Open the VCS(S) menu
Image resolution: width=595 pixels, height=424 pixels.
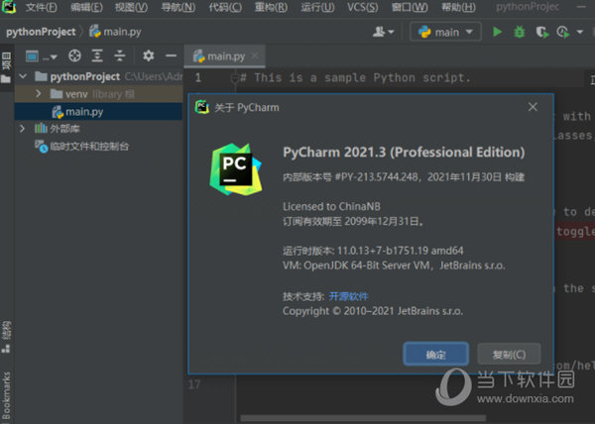point(362,7)
